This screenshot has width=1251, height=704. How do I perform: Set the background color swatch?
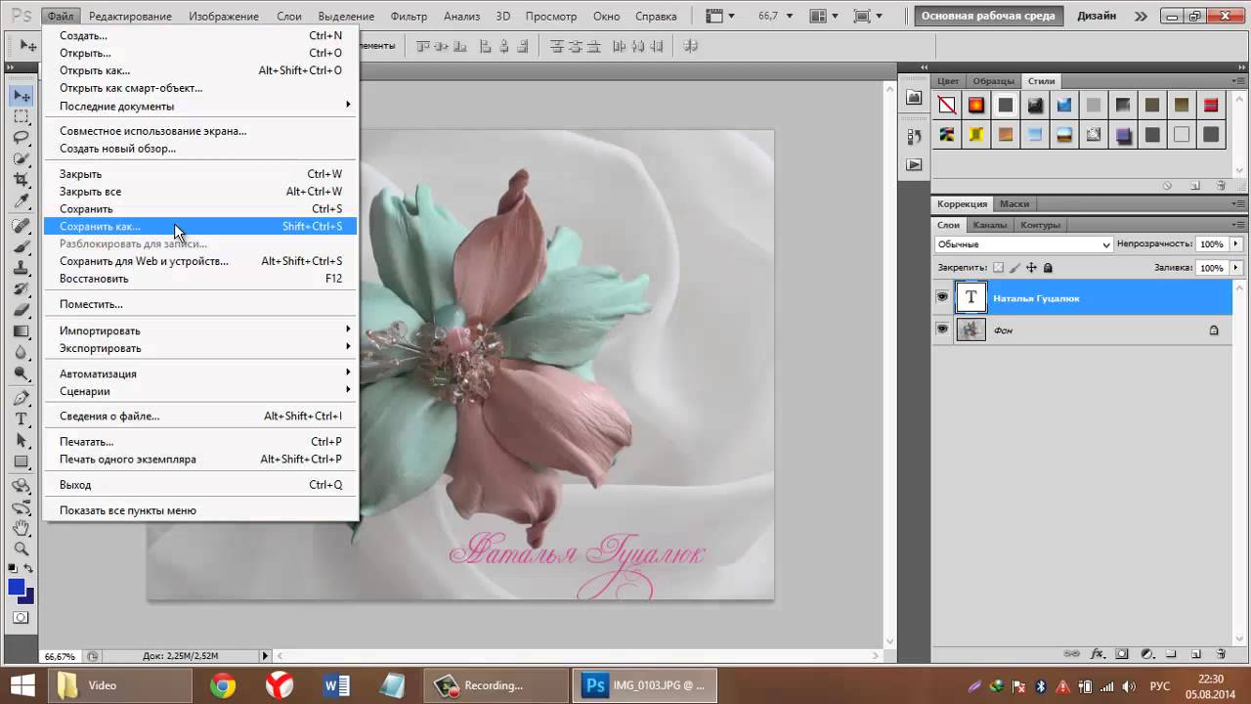point(26,595)
